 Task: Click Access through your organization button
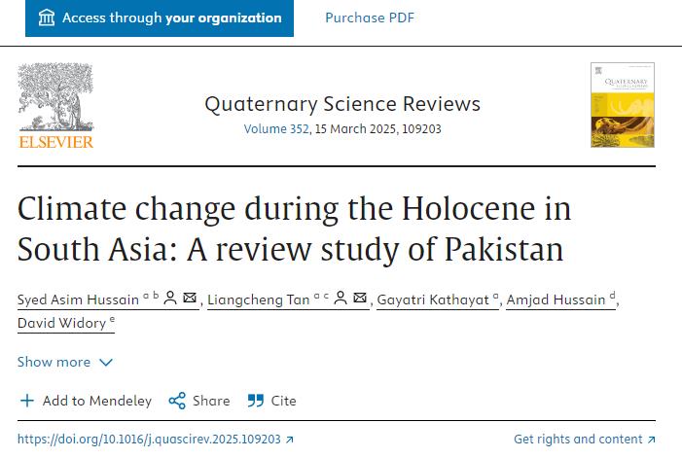click(x=160, y=18)
